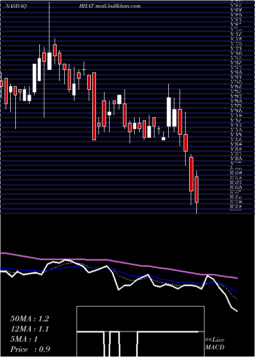
Task: Click the 50MA : 1.2 value
Action: pos(30,319)
